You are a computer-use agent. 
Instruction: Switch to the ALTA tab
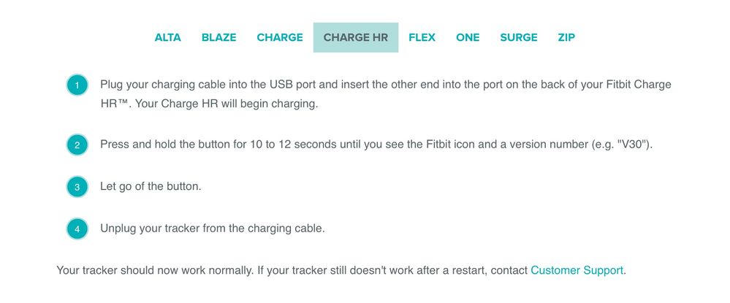pyautogui.click(x=167, y=38)
